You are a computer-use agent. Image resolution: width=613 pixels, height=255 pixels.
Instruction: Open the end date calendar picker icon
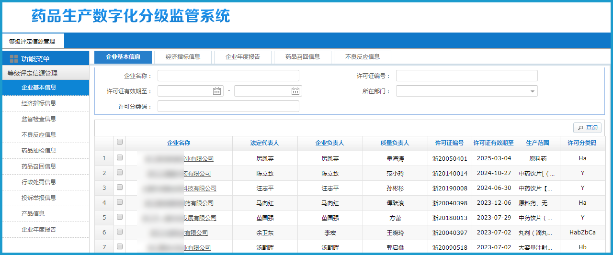(x=295, y=91)
